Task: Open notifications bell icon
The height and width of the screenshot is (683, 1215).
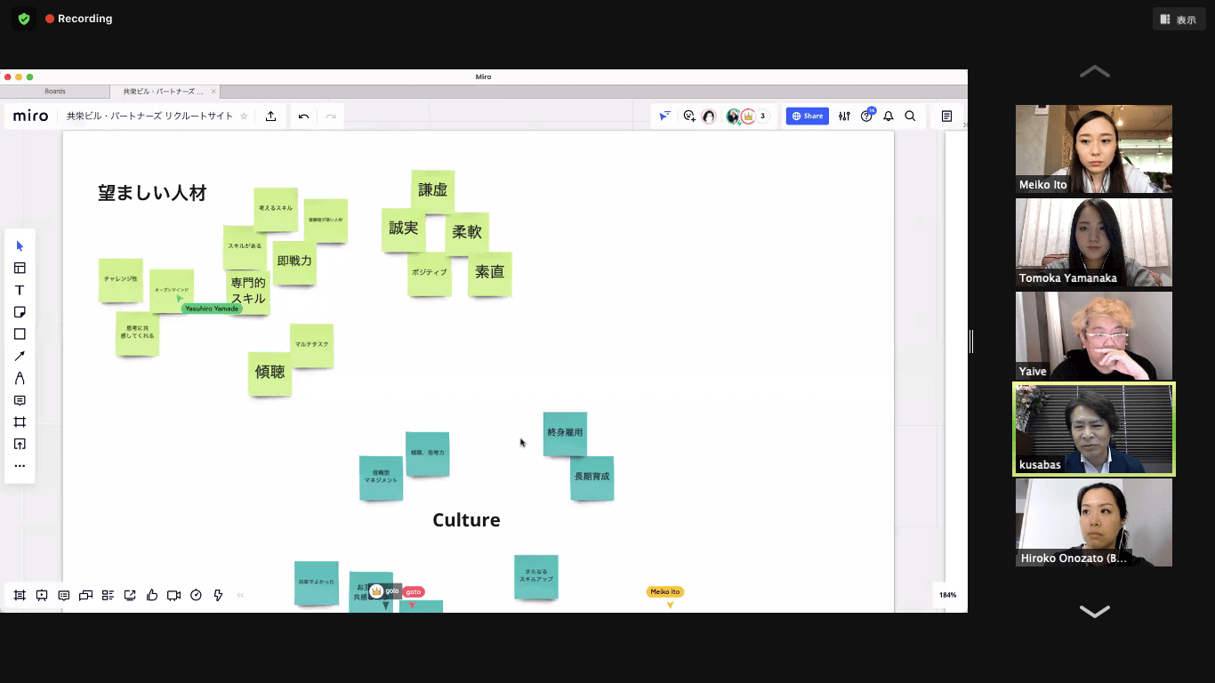Action: 888,117
